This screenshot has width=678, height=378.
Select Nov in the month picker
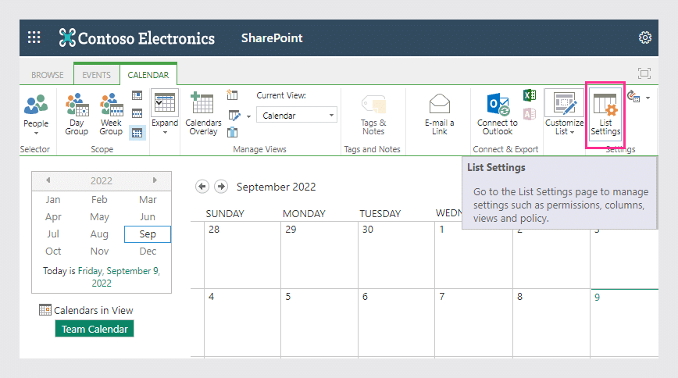(99, 251)
